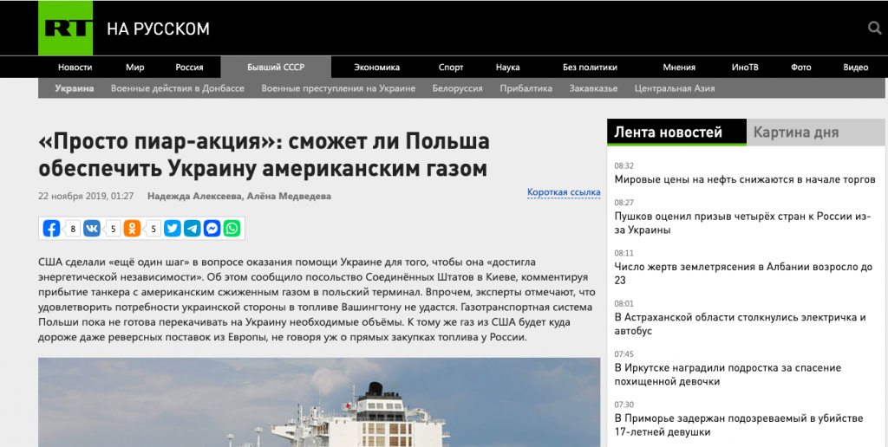
Task: Click the green RT logo
Action: pyautogui.click(x=65, y=28)
